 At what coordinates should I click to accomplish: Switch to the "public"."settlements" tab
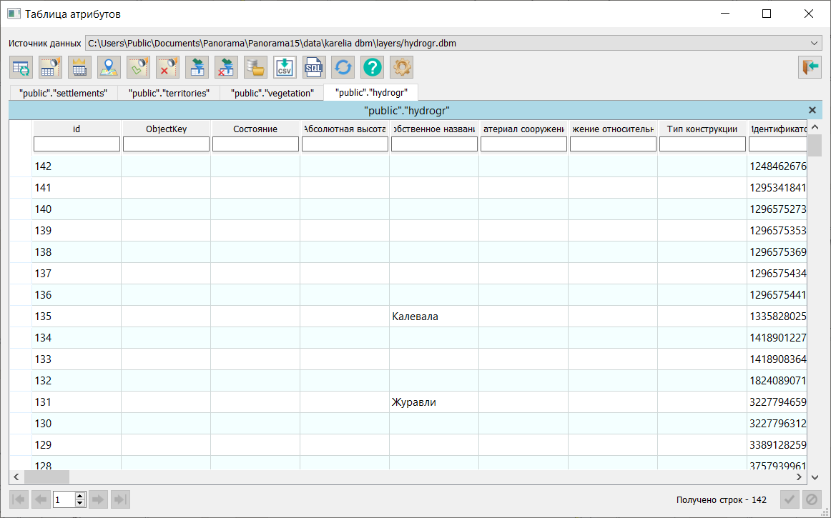63,93
